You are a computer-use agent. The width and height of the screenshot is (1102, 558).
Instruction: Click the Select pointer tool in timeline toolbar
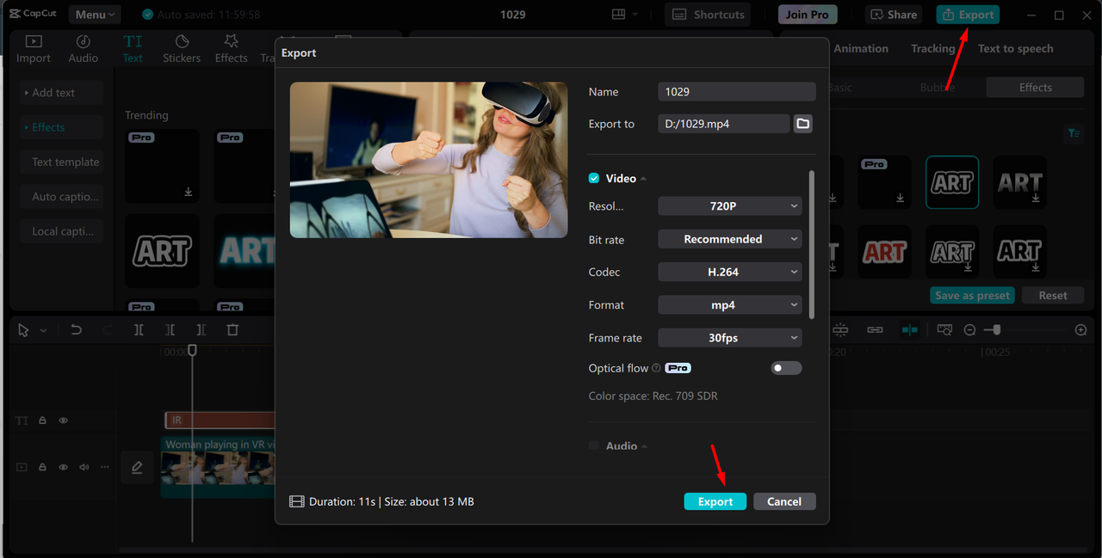tap(23, 330)
